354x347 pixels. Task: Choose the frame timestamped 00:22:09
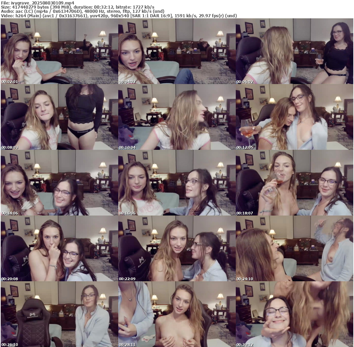click(177, 248)
